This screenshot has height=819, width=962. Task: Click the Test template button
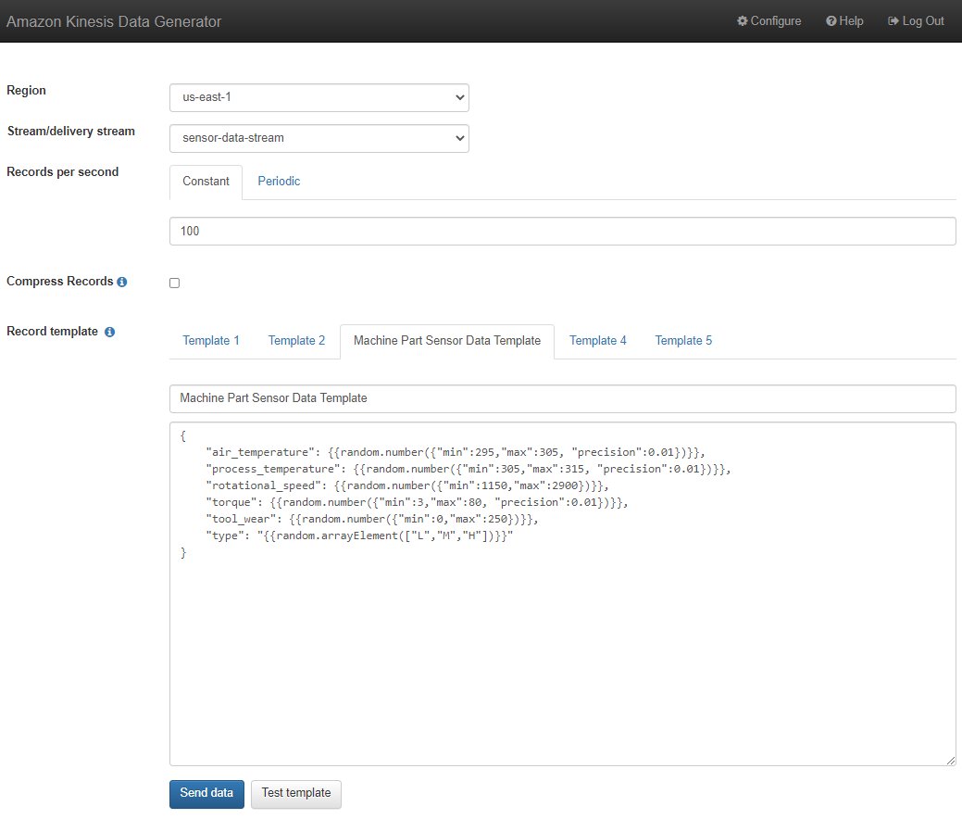tap(296, 794)
